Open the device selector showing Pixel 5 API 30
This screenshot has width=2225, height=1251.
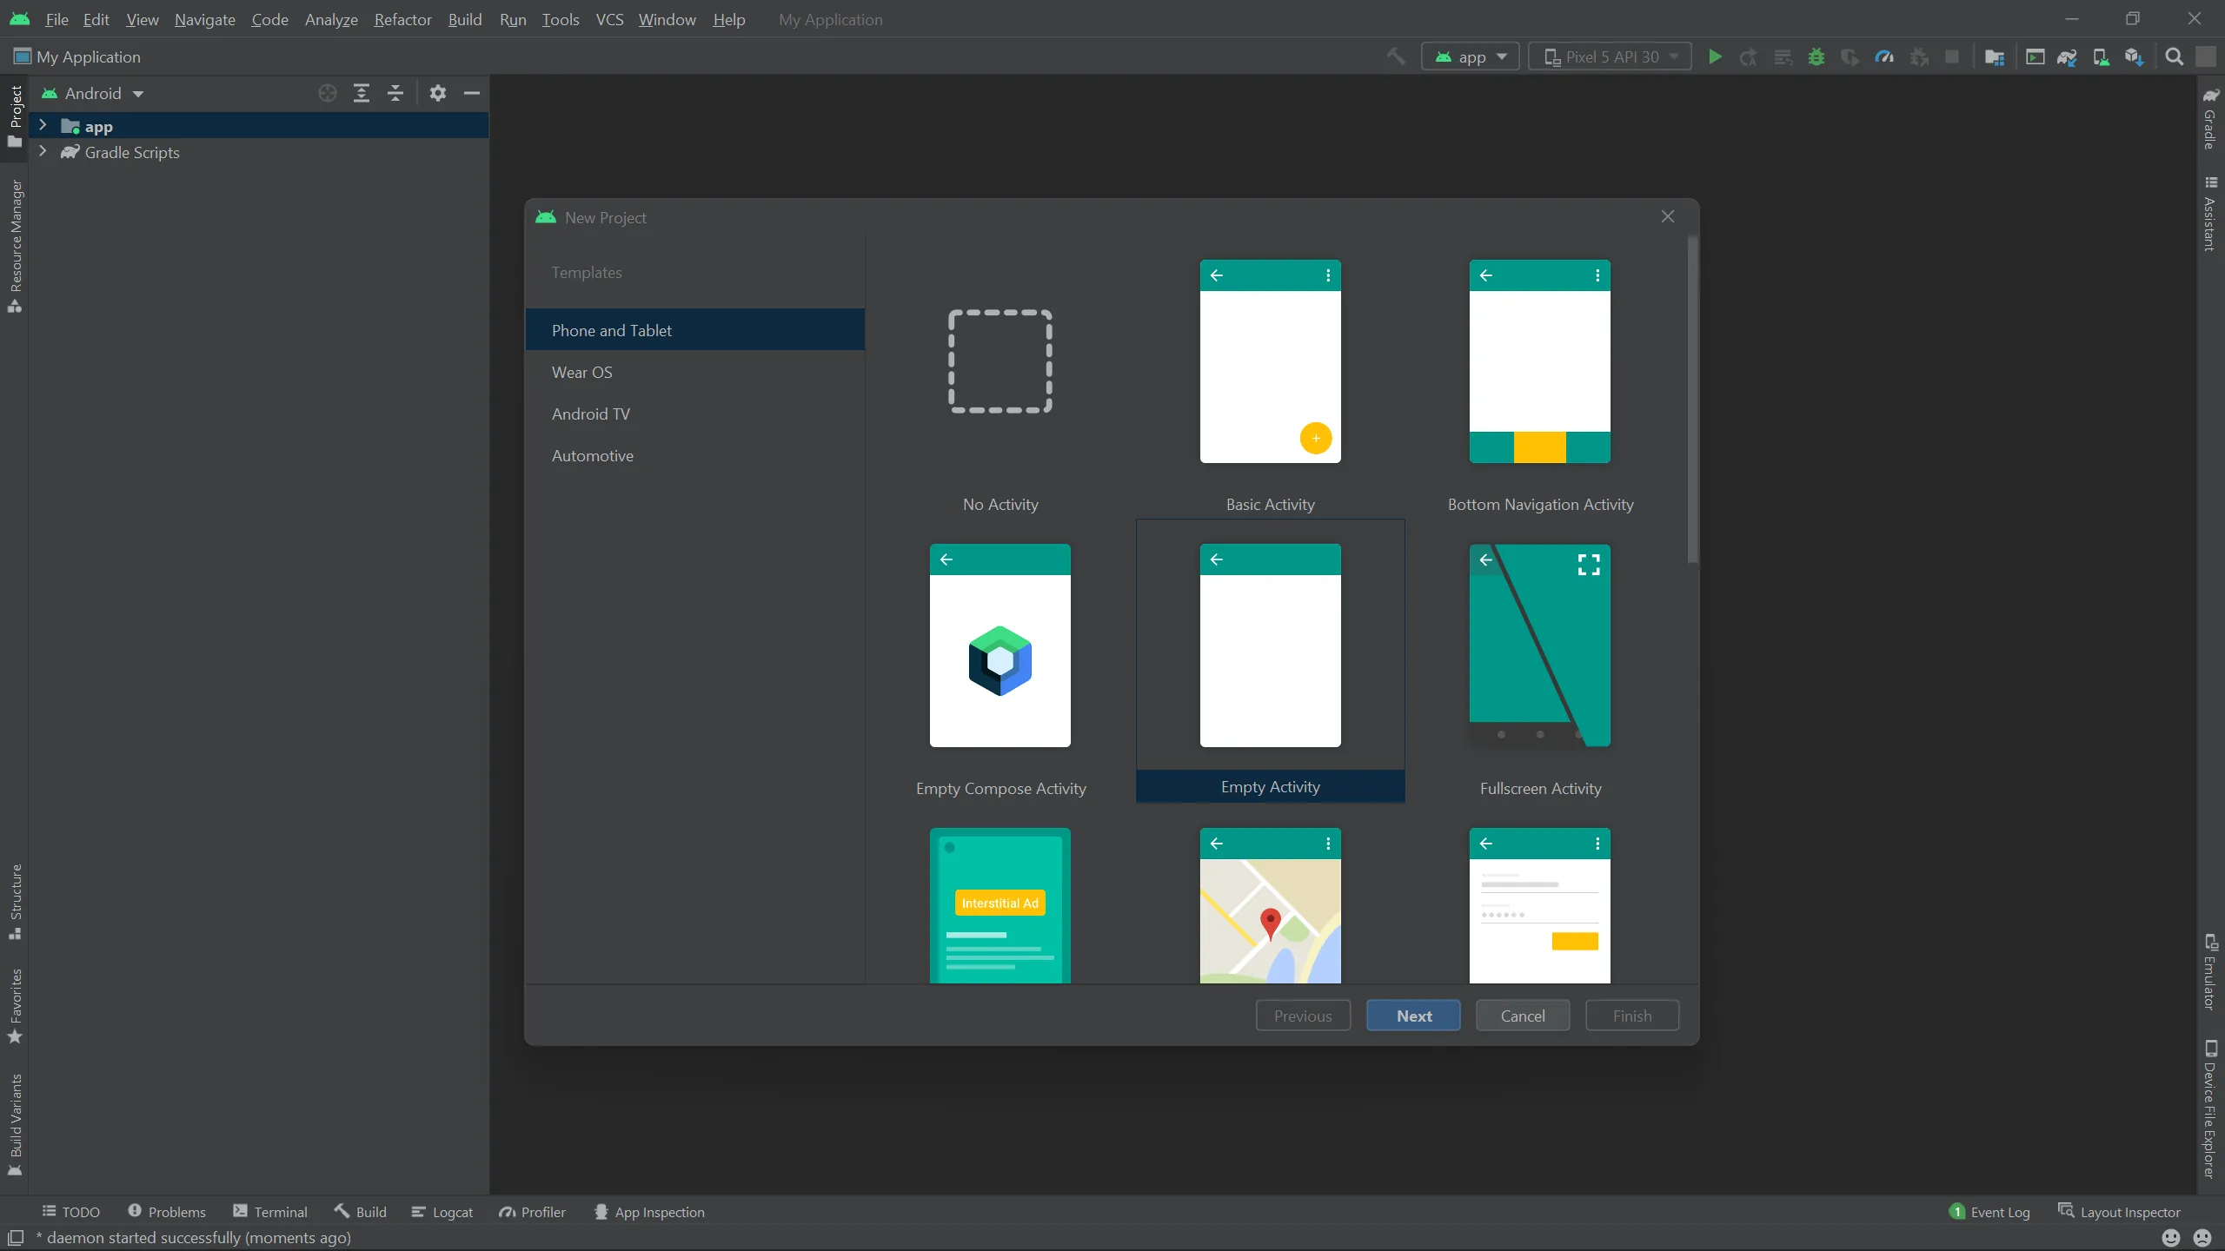(x=1610, y=56)
